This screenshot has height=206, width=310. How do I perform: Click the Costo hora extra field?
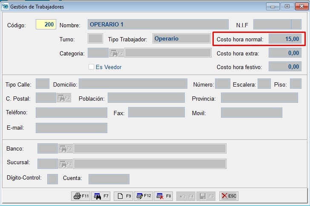pyautogui.click(x=285, y=53)
